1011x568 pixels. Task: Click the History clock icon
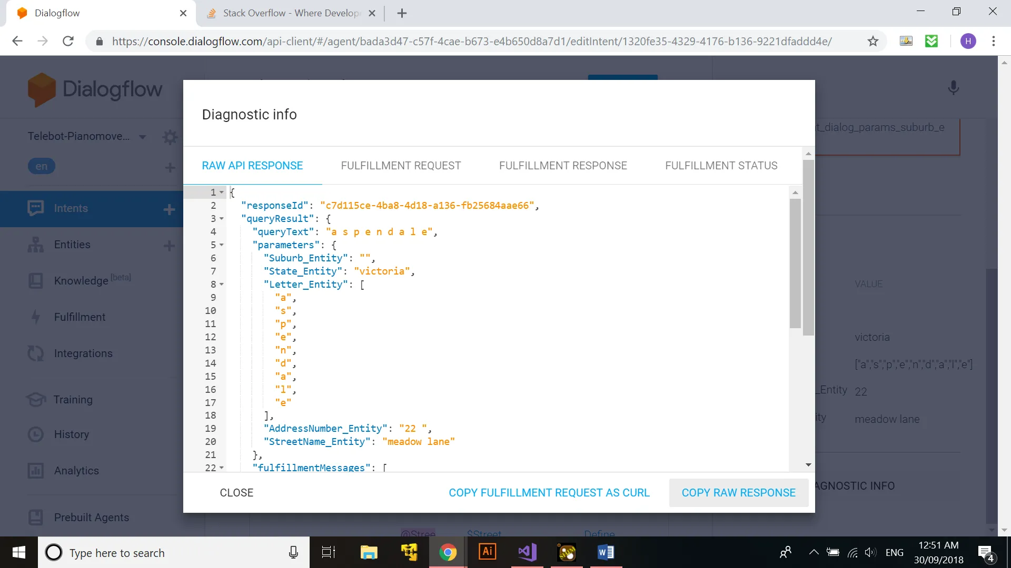[35, 434]
